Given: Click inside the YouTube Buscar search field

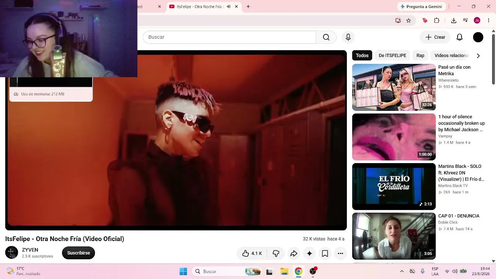Looking at the screenshot, I should point(229,37).
